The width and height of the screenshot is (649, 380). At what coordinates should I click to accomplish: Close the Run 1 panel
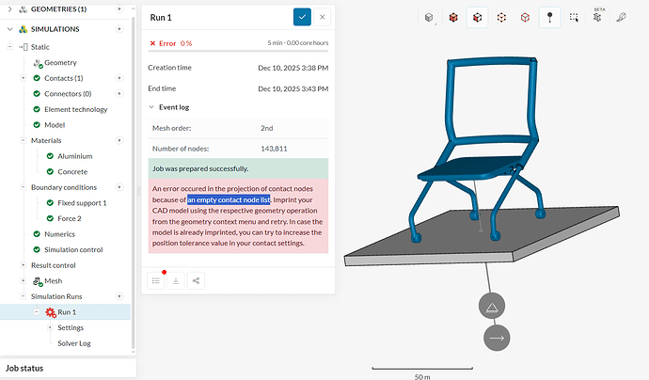(322, 17)
